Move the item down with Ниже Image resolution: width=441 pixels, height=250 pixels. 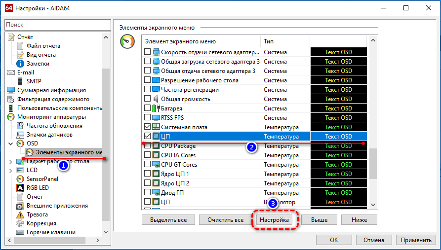tap(359, 219)
